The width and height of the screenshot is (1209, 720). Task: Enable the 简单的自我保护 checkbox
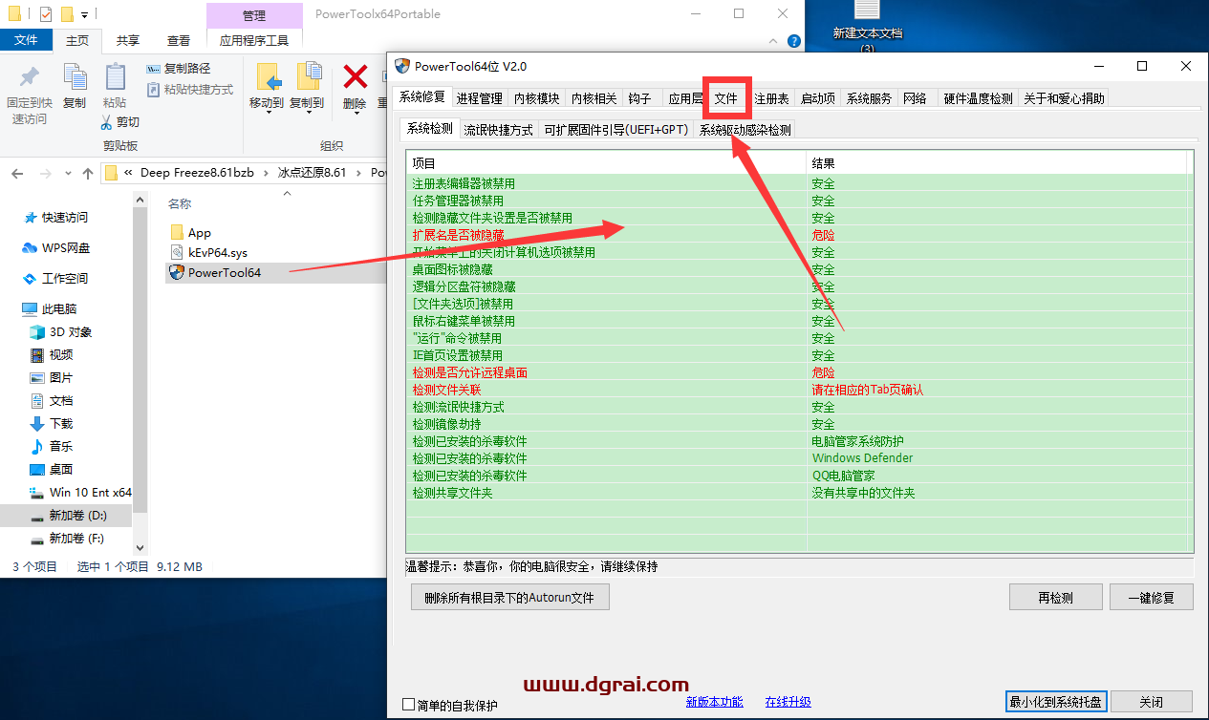pos(409,705)
